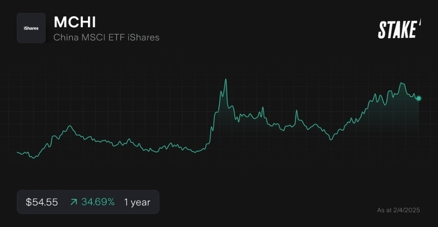This screenshot has width=438, height=227.
Task: Click the lowest dip near the chart start
Action: 34,158
